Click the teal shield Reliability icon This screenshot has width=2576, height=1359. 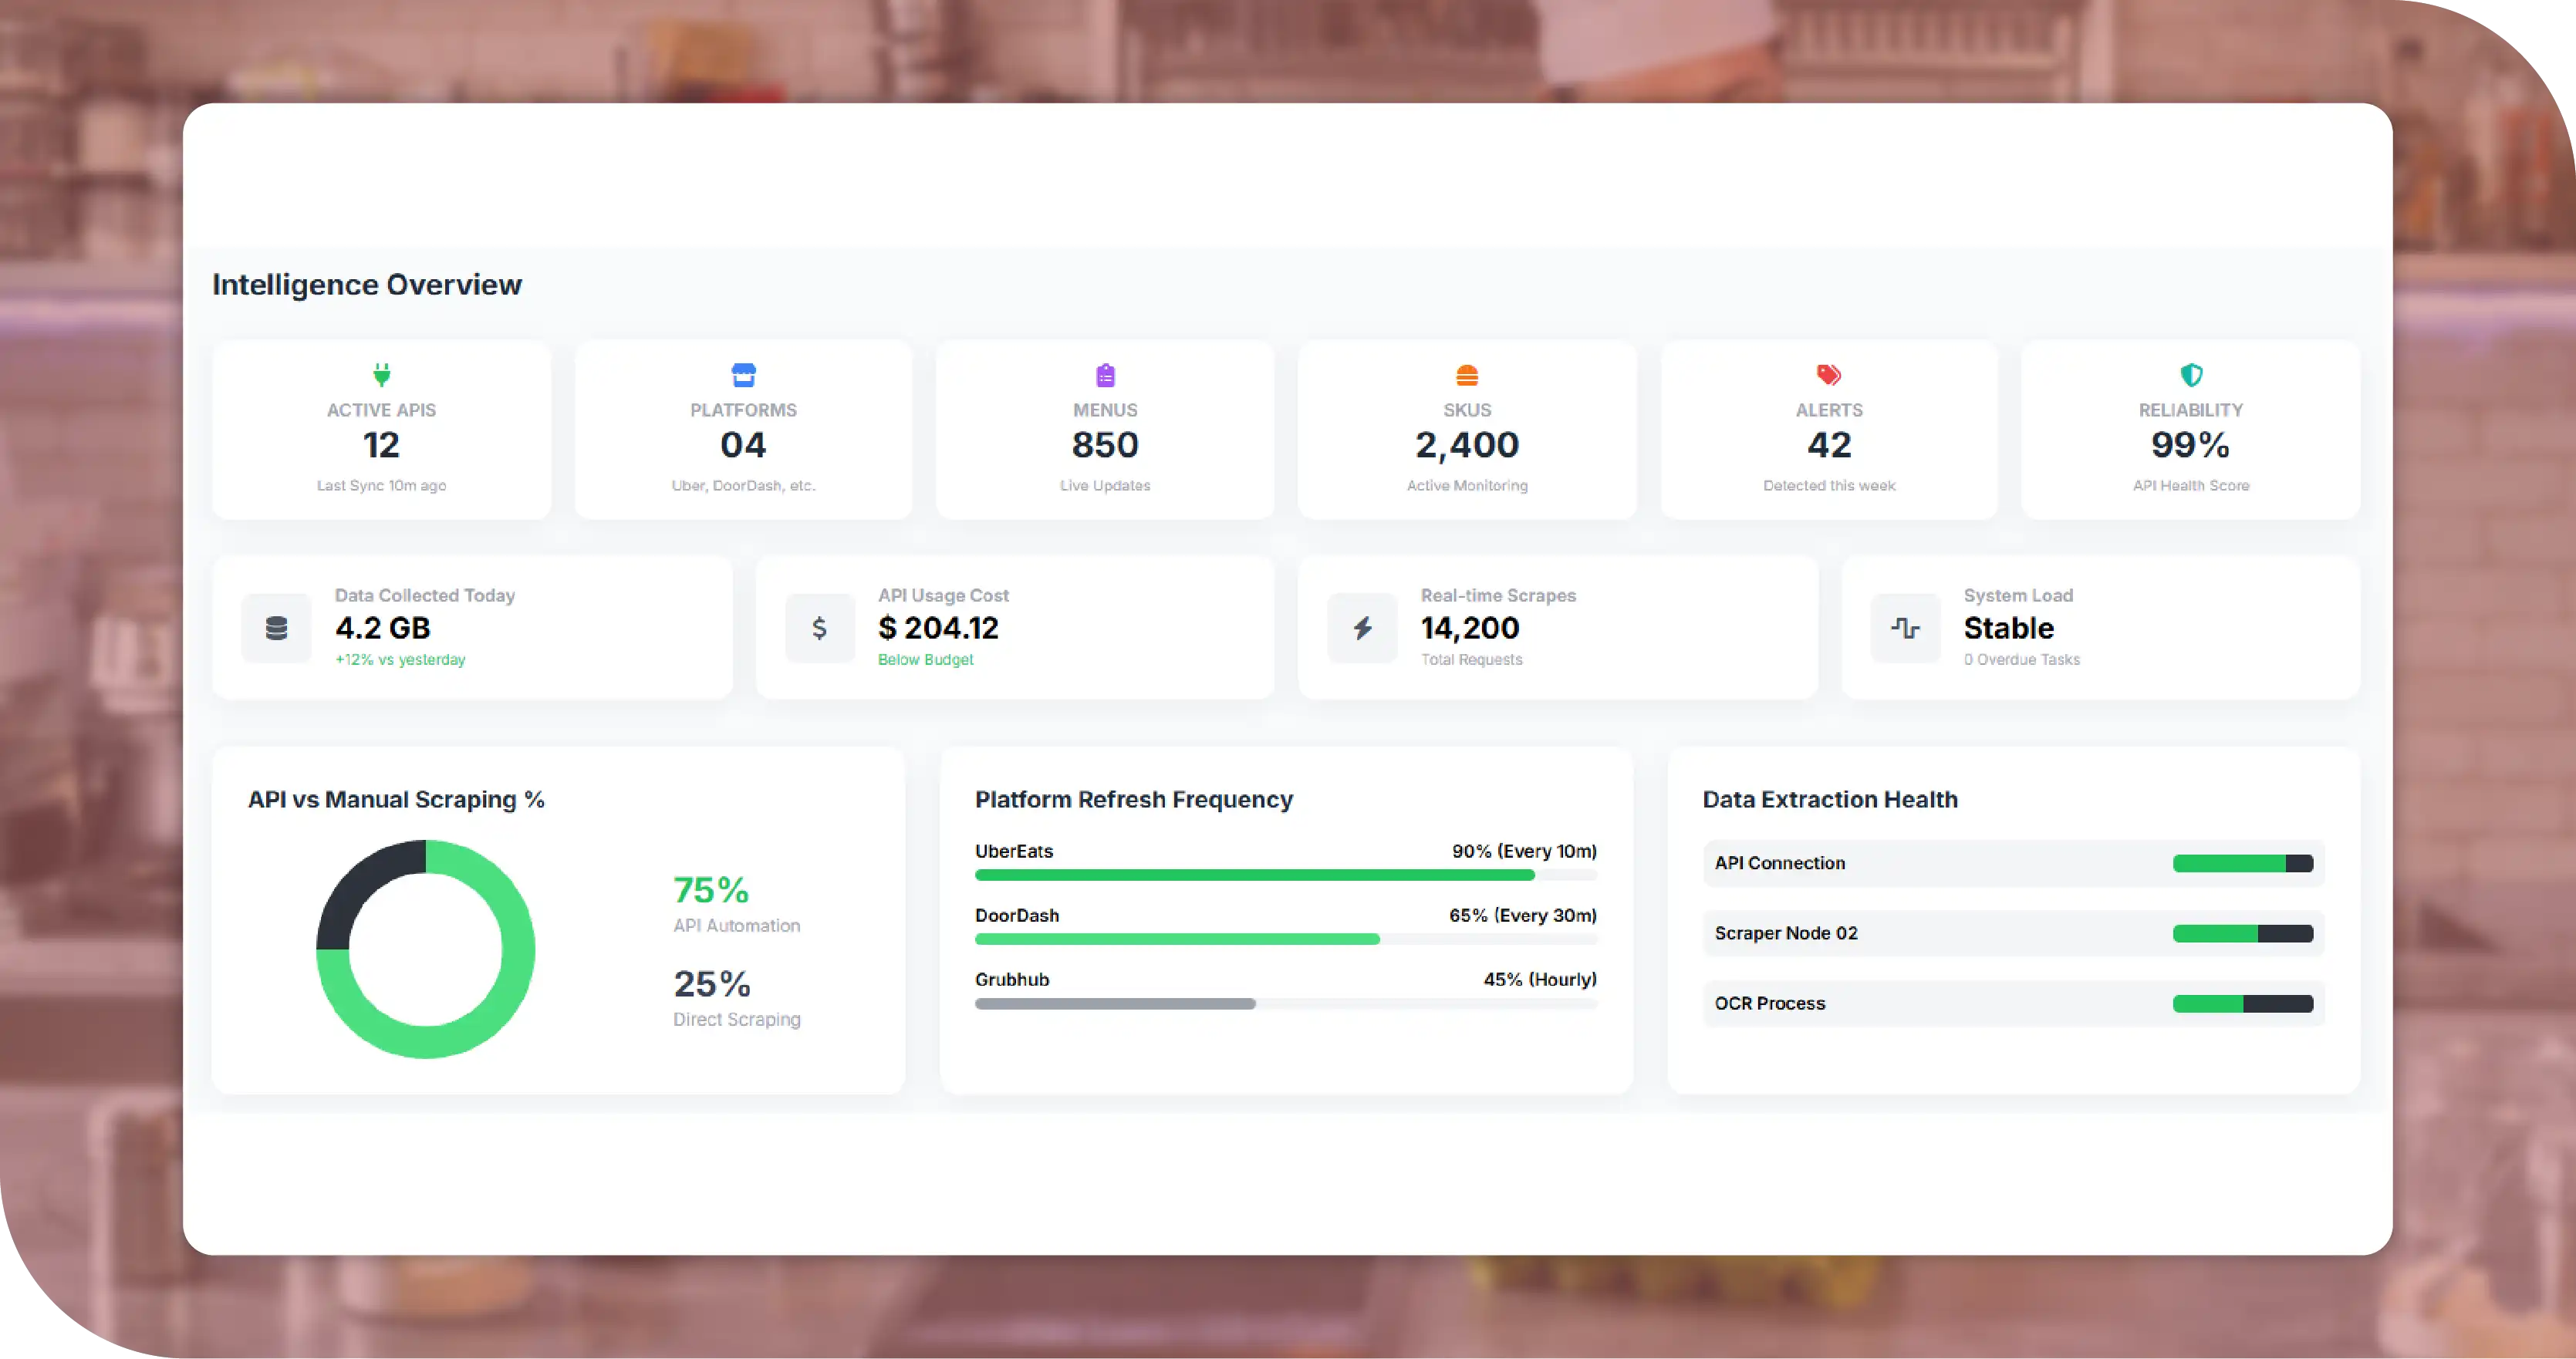(2190, 375)
